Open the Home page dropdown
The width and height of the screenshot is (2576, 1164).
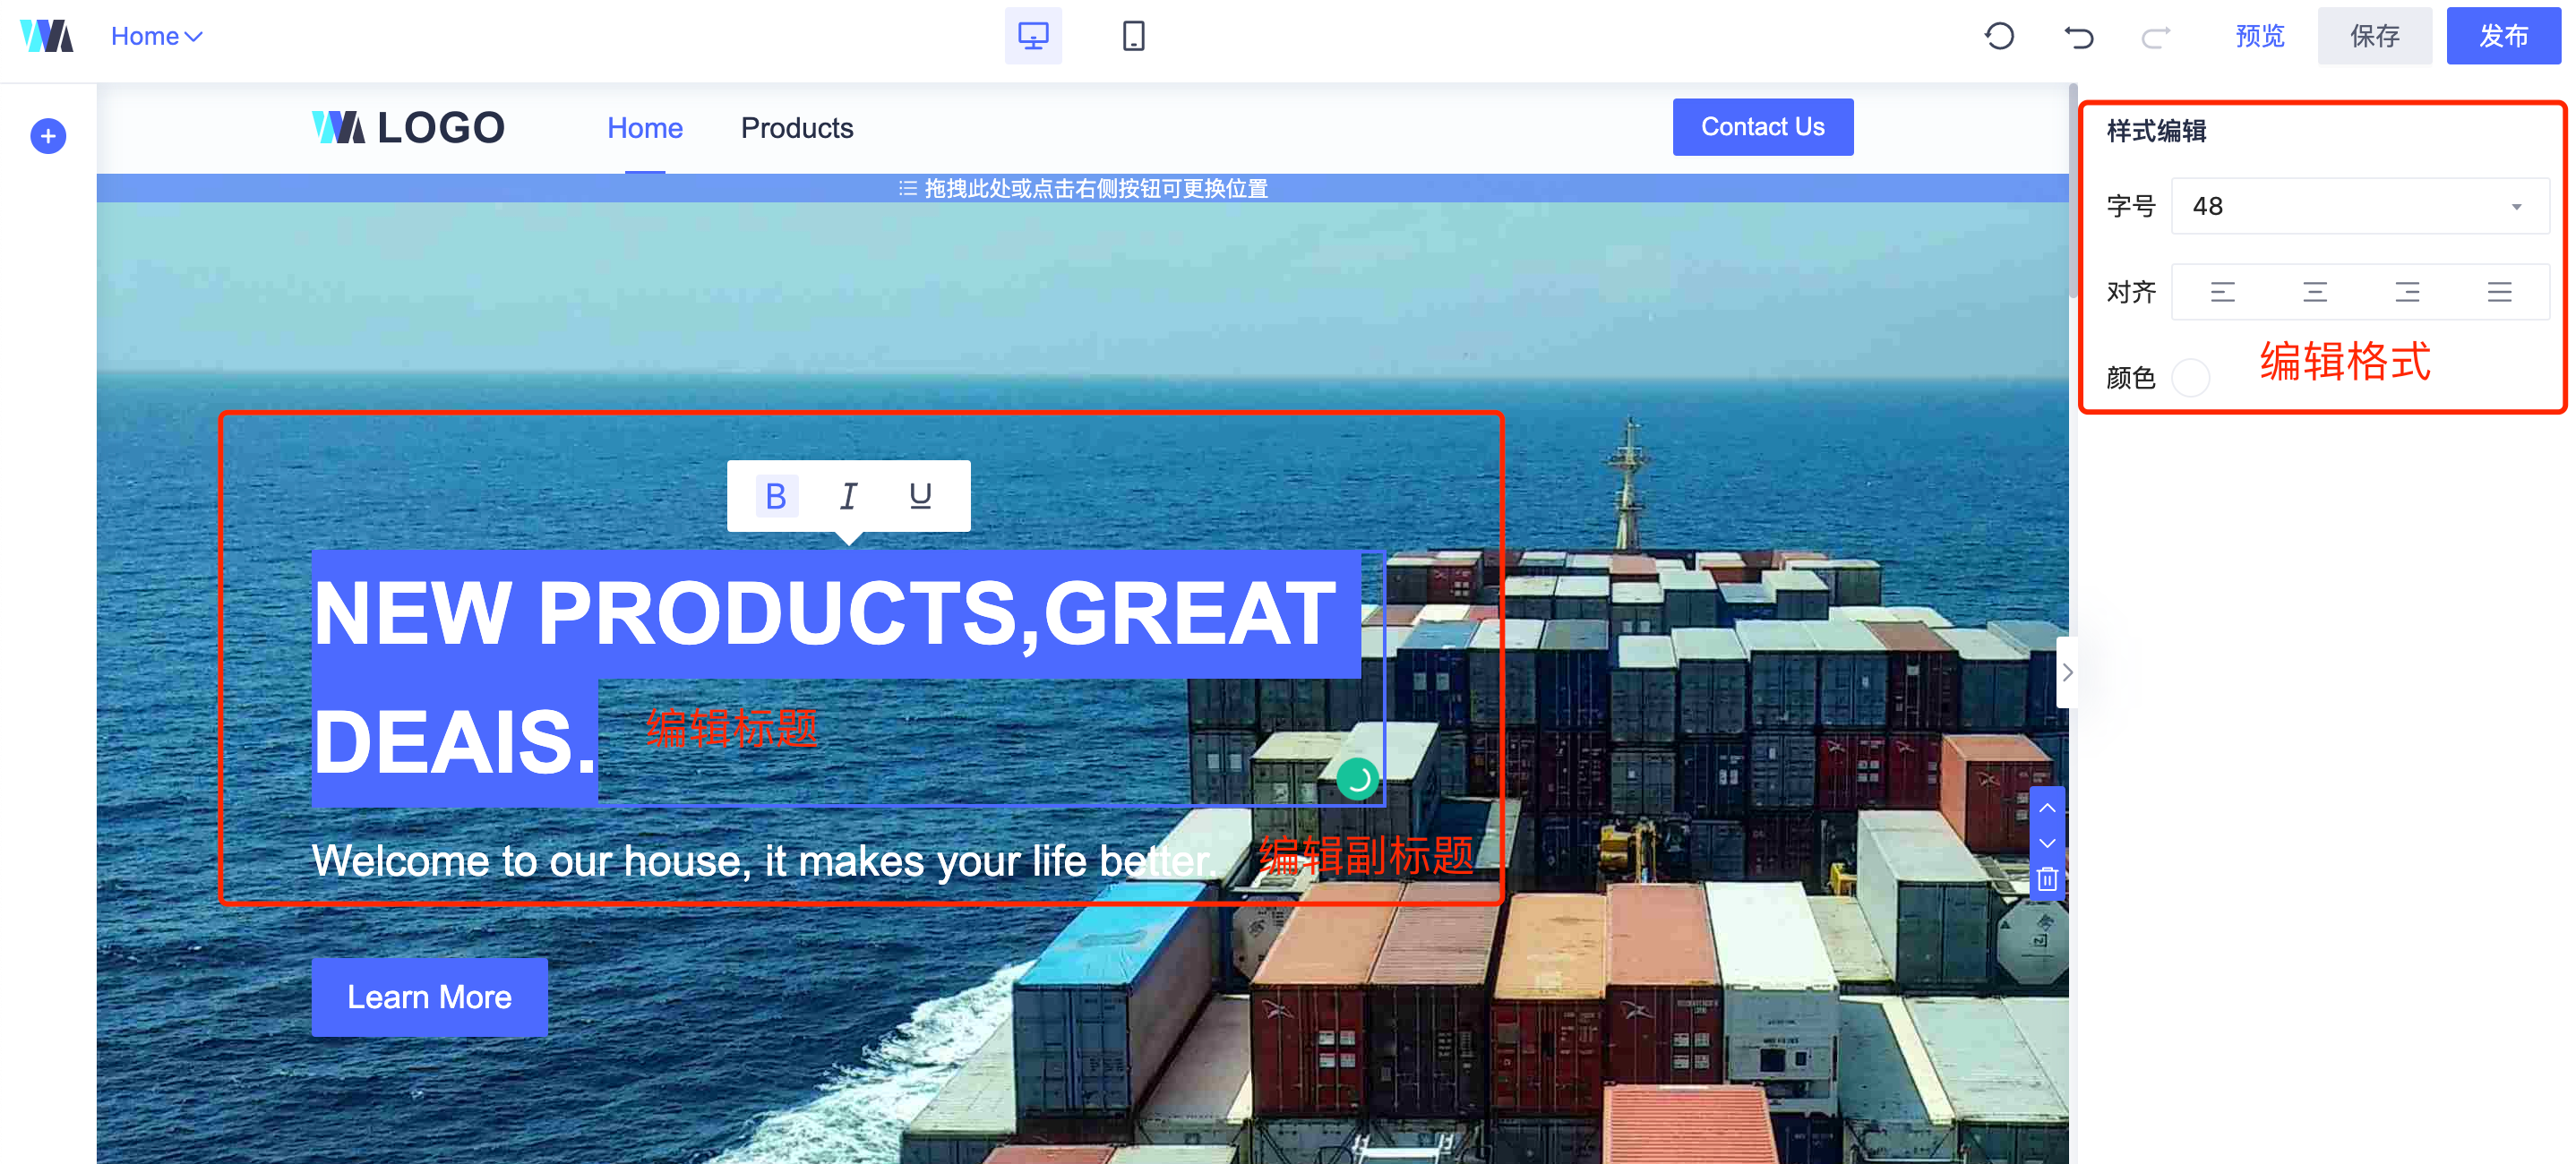point(157,36)
